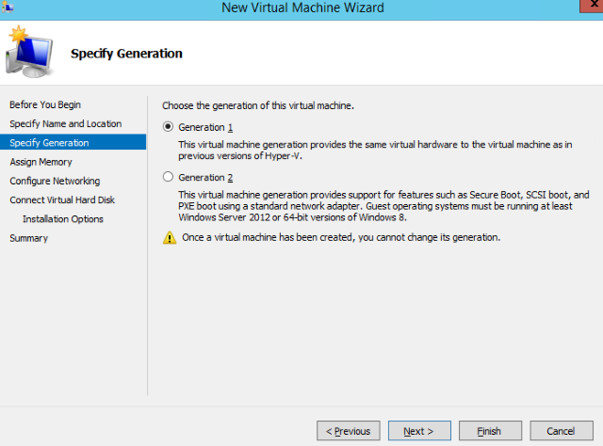Viewport: 603px width, 446px height.
Task: Close the New Virtual Machine Wizard window
Action: 593,6
